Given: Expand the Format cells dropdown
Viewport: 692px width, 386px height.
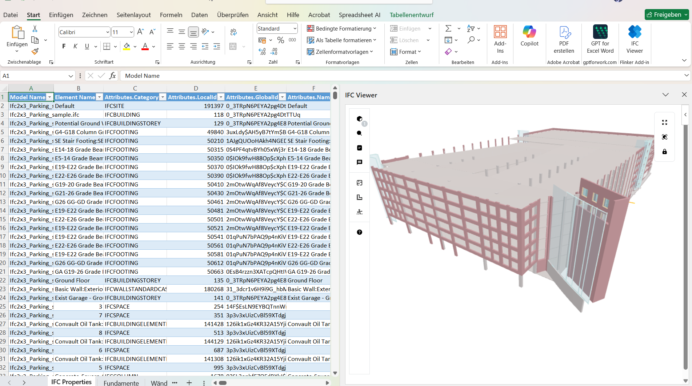Looking at the screenshot, I should (405, 52).
